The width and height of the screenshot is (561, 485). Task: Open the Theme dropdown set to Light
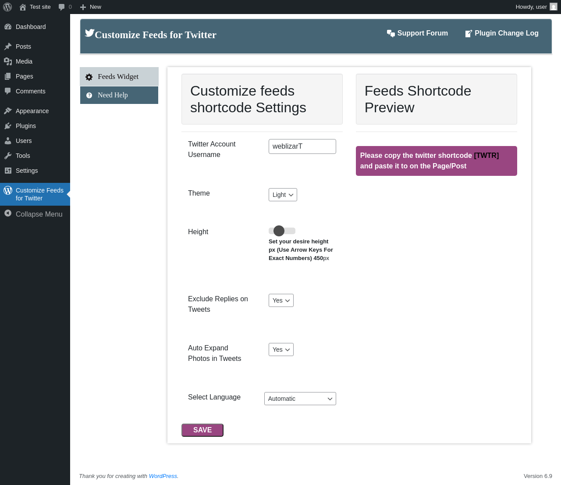283,195
